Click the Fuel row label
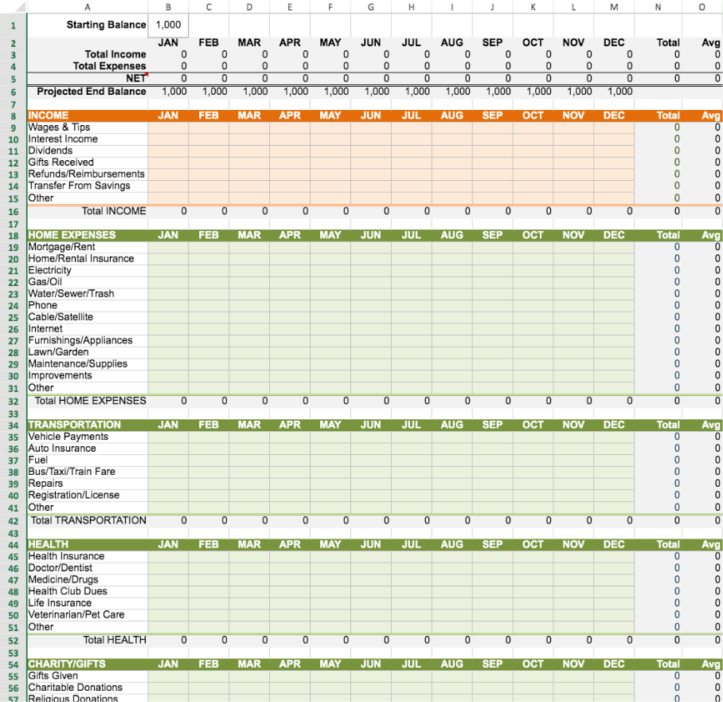 coord(37,460)
